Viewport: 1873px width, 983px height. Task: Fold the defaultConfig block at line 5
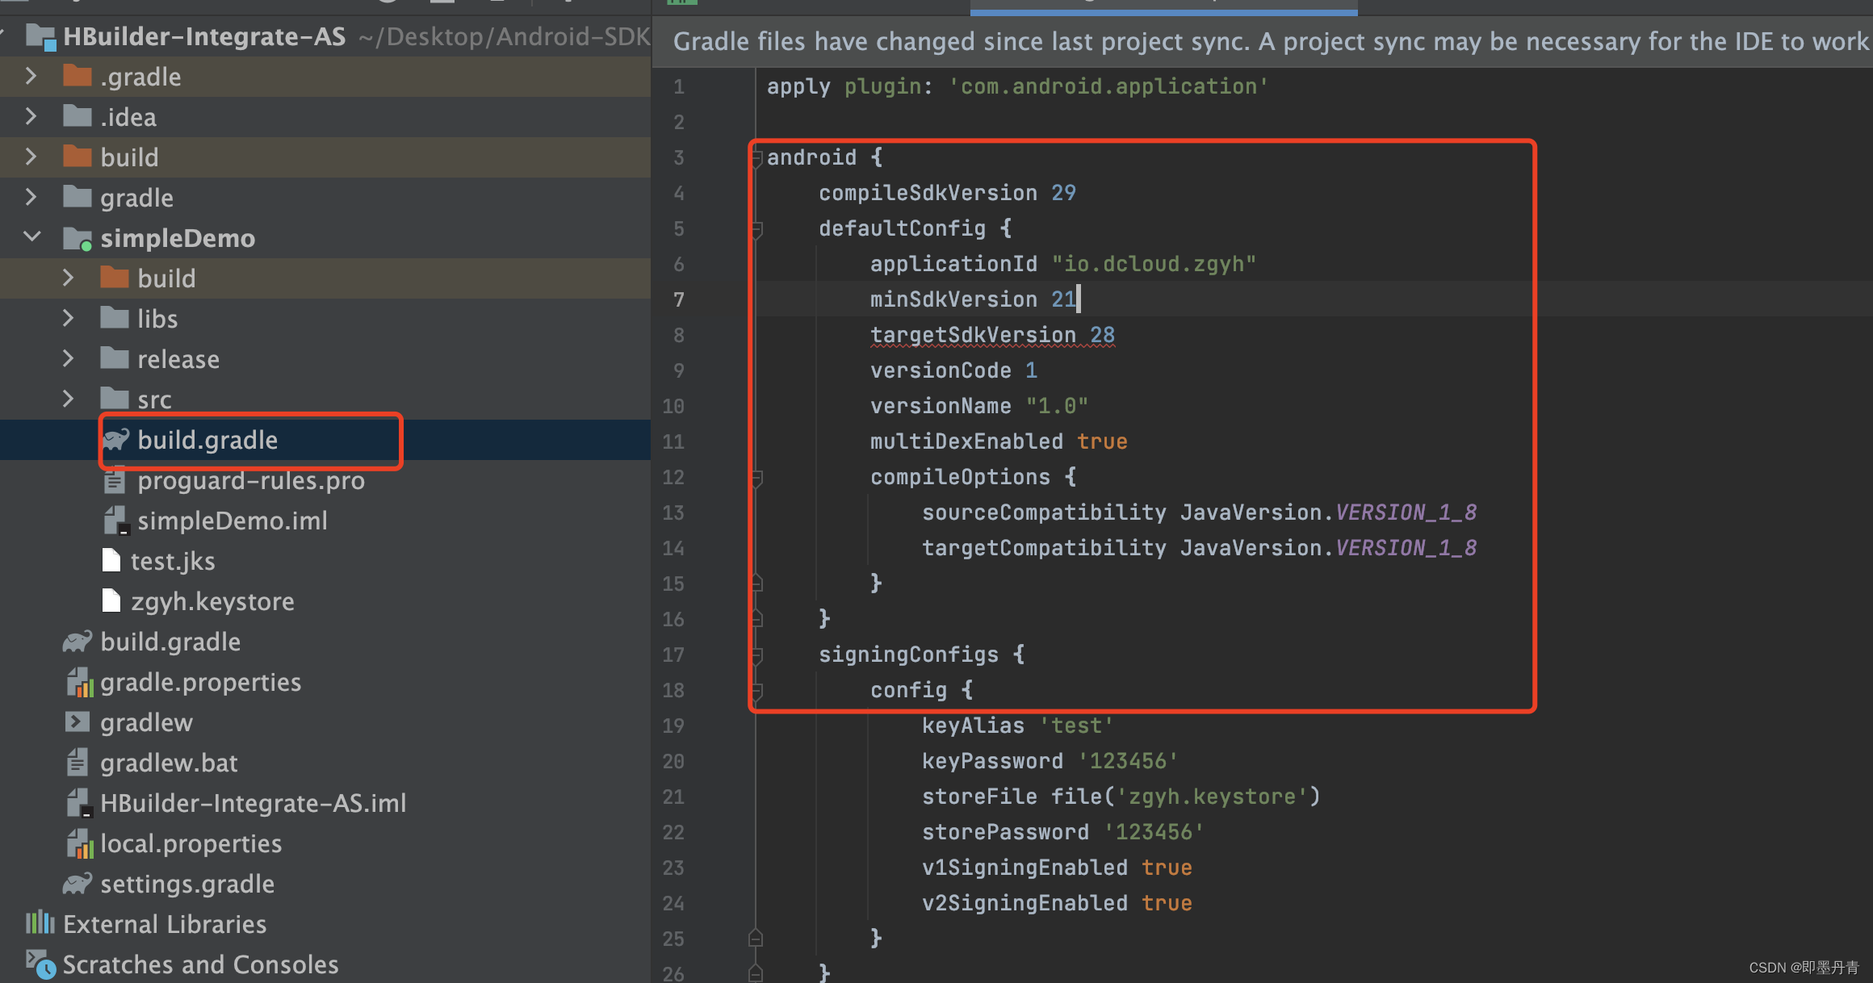click(756, 229)
